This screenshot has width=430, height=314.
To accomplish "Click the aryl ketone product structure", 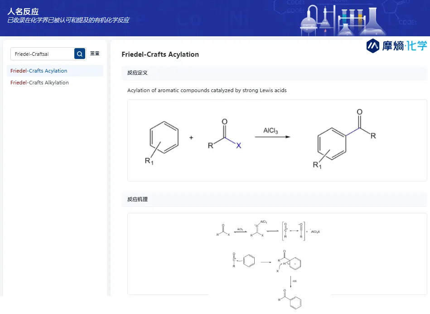I will tap(344, 140).
